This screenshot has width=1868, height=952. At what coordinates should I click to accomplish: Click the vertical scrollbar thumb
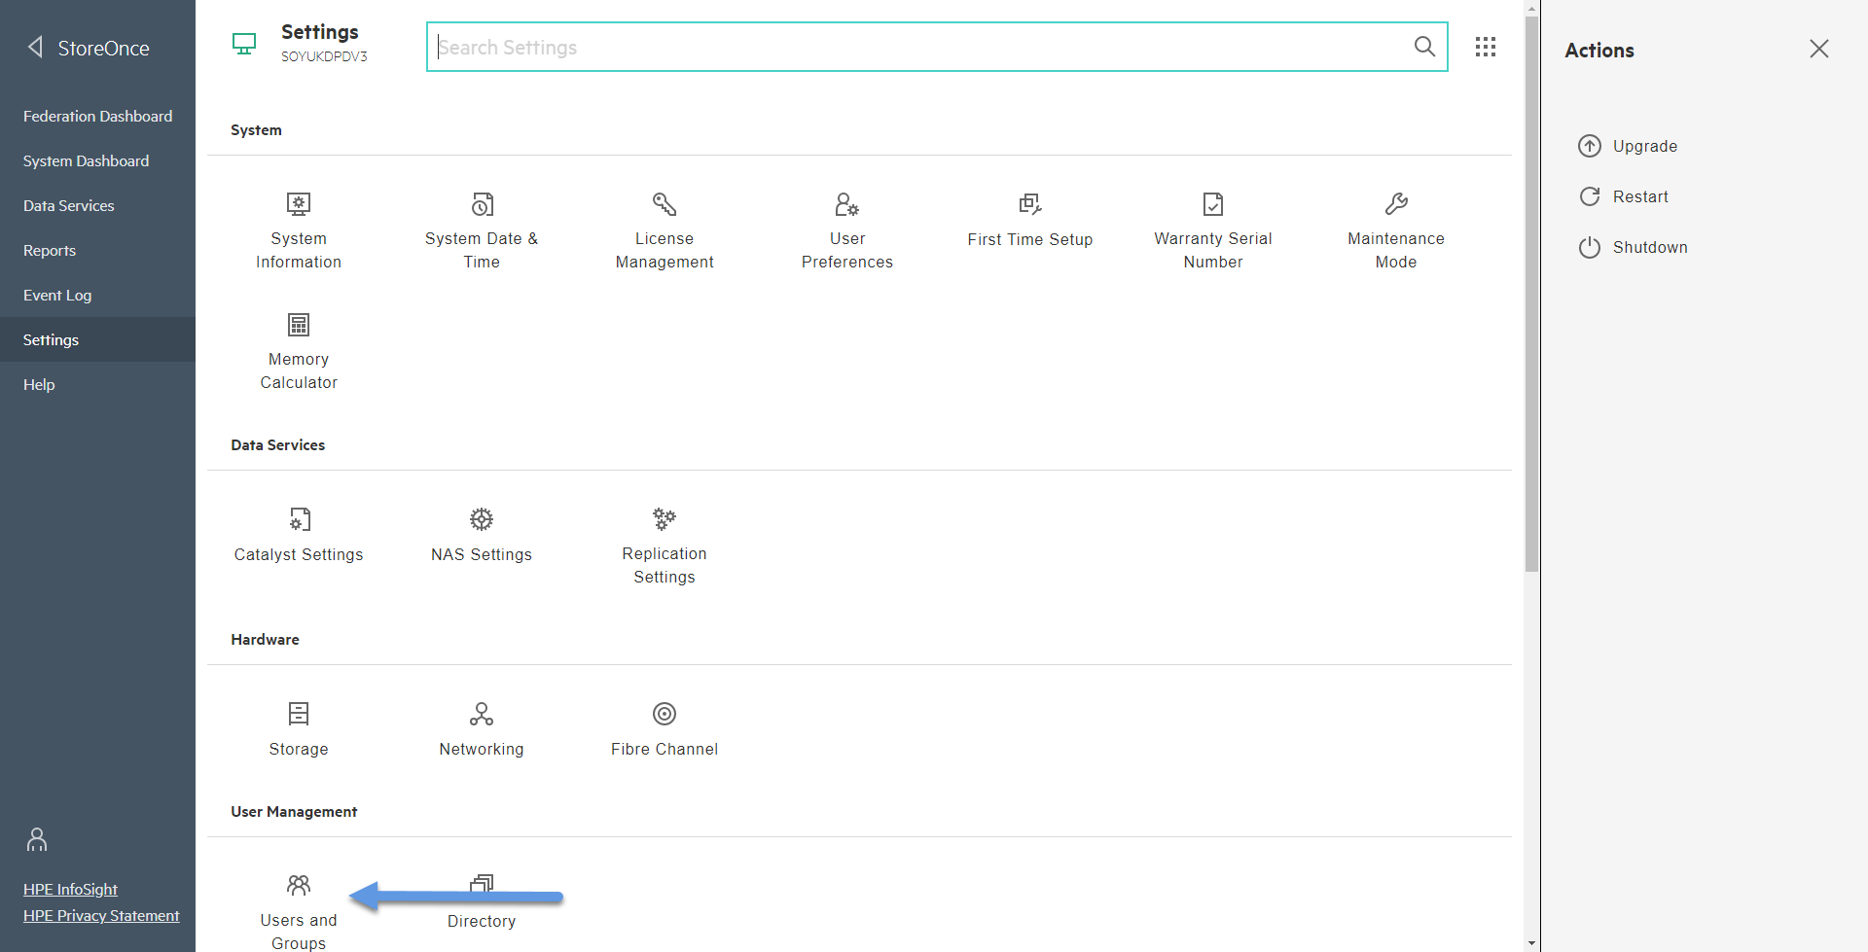coord(1532,294)
